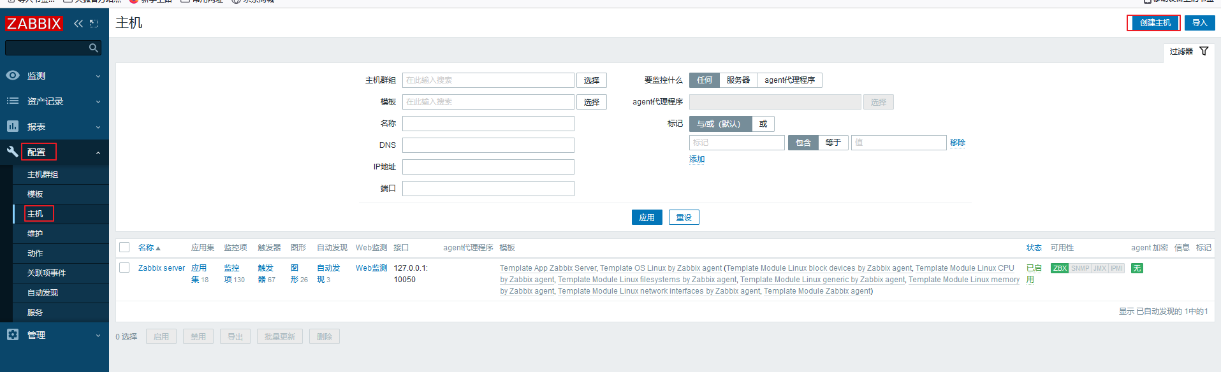This screenshot has height=372, width=1221.
Task: Expand the 报表 menu chevron
Action: coord(98,127)
